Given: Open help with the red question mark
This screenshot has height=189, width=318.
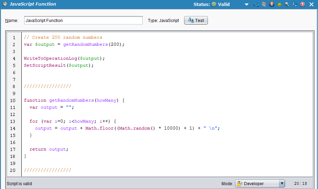Looking at the screenshot, I should [x=303, y=5].
